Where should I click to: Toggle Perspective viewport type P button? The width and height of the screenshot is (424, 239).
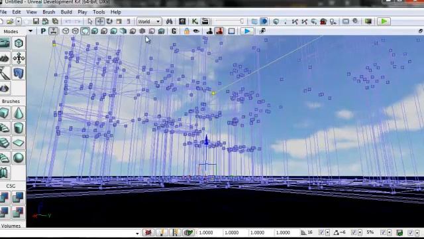pos(43,31)
